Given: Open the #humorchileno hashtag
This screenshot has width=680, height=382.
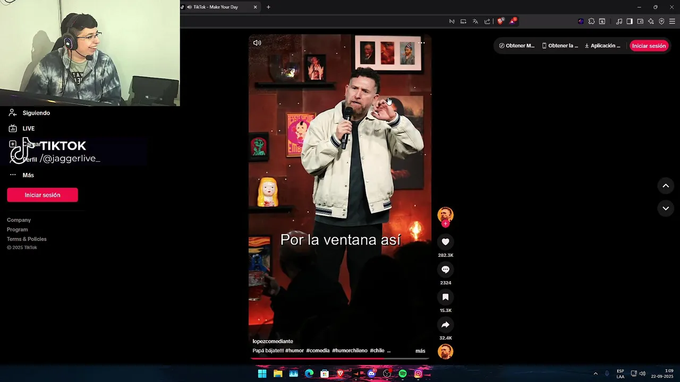Looking at the screenshot, I should point(350,351).
